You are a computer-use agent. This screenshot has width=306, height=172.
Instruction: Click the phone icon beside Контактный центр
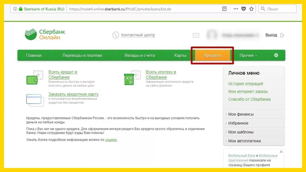click(116, 35)
